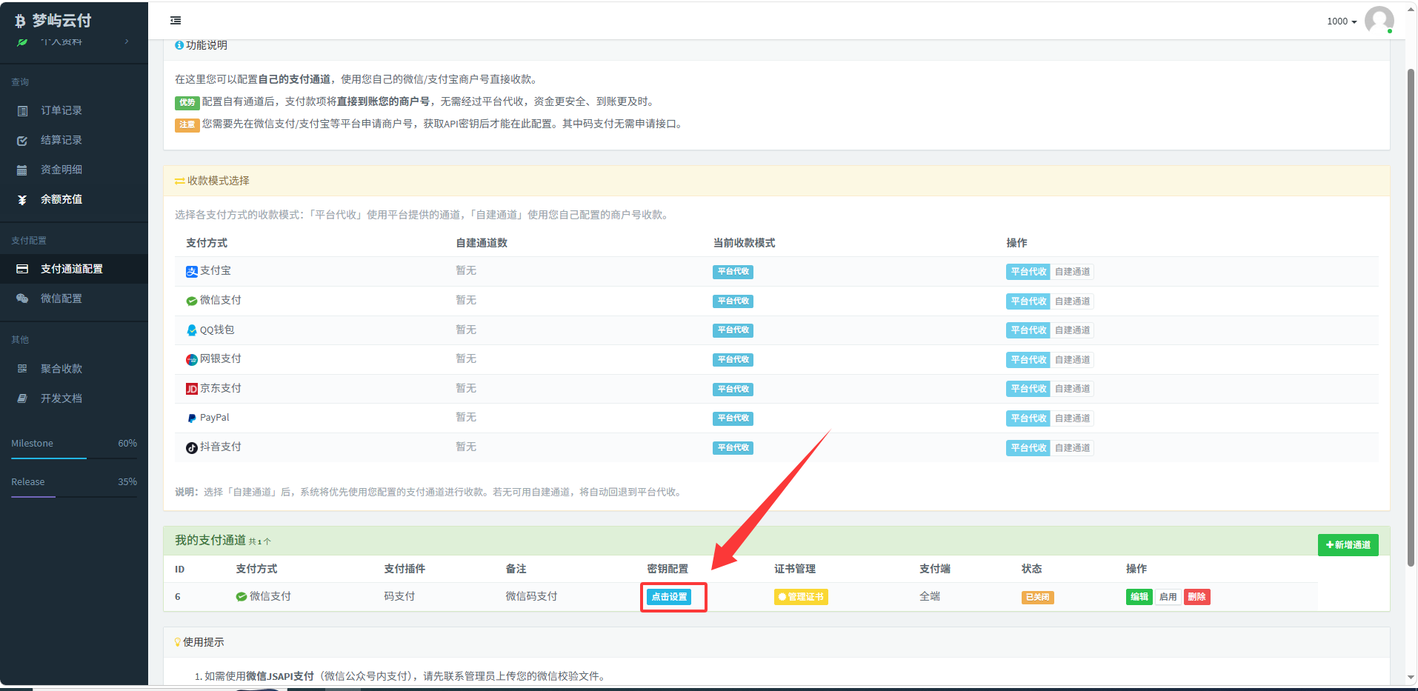Click the 支付通道配置 card icon
This screenshot has width=1418, height=691.
[x=22, y=269]
